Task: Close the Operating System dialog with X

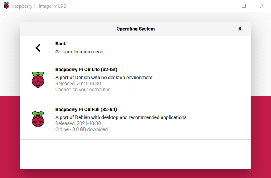Action: (x=240, y=29)
